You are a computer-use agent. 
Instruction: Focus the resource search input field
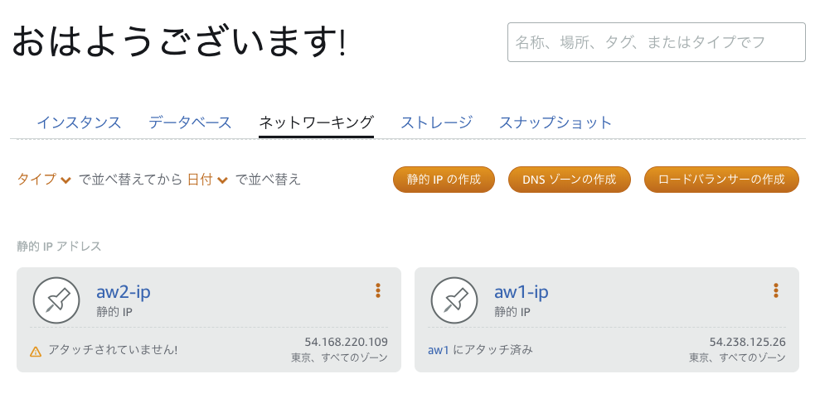pyautogui.click(x=656, y=42)
